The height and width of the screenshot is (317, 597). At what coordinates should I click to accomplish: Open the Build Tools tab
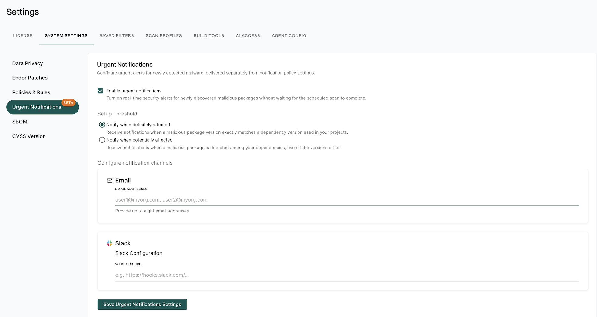(209, 36)
